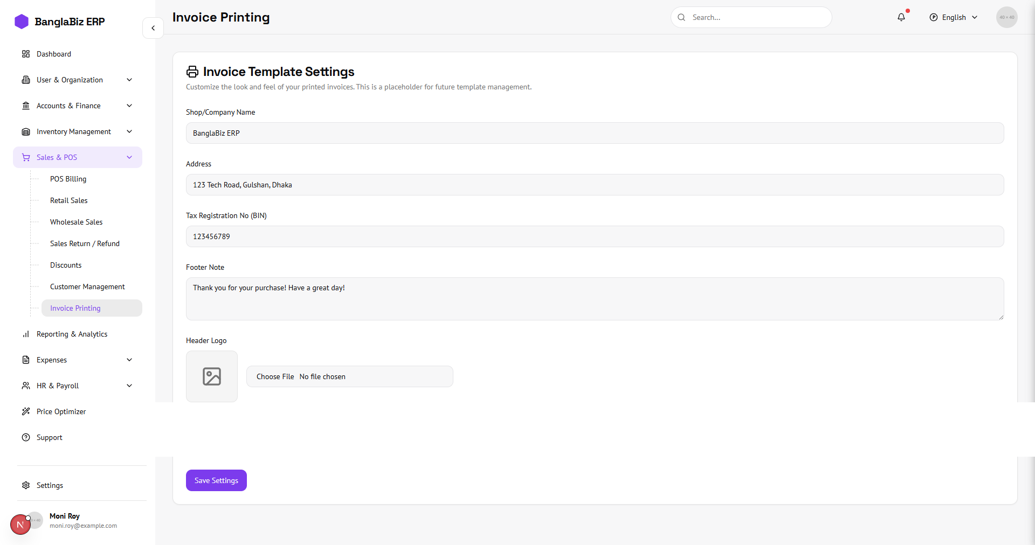Expand the Inventory Management menu
1035x545 pixels.
tap(78, 131)
